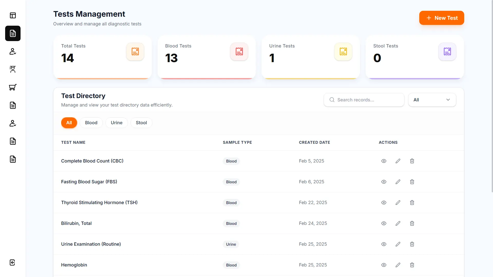View the Bilirubin, Total test details
Image resolution: width=493 pixels, height=277 pixels.
tap(384, 223)
